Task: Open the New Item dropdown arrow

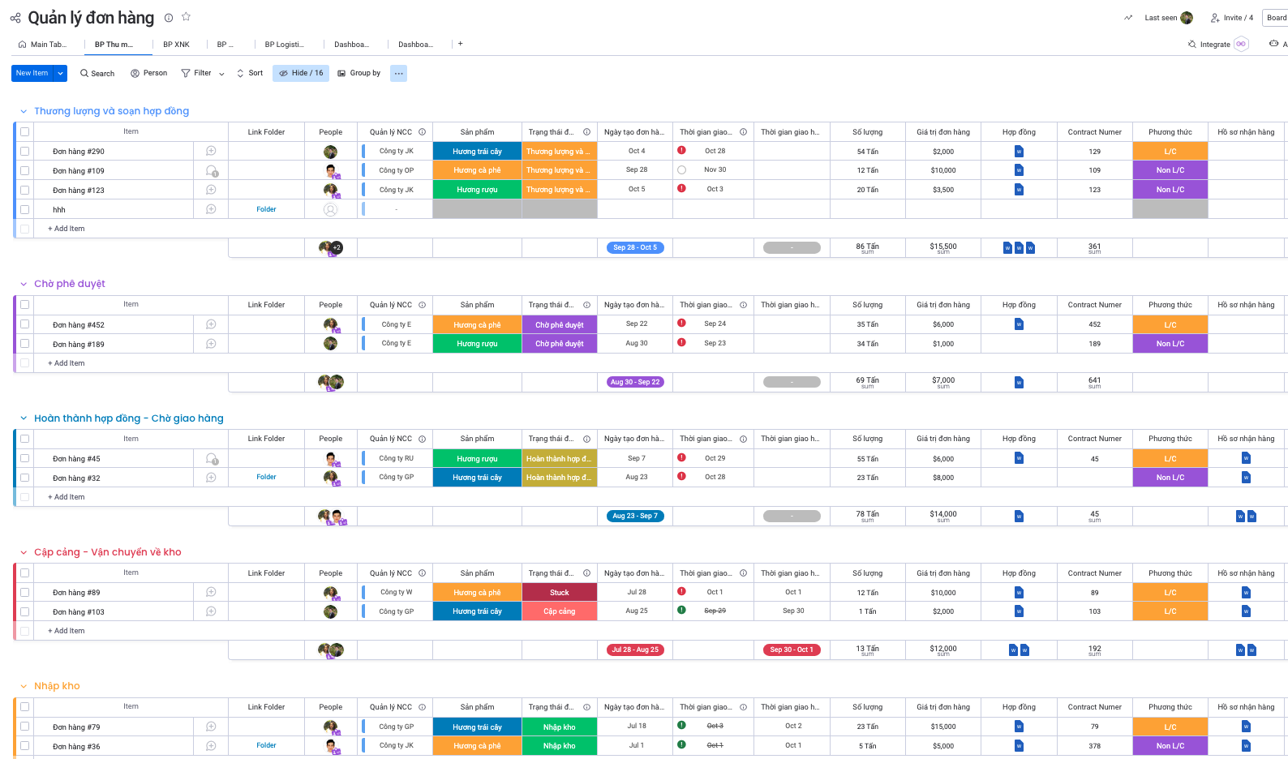Action: [60, 74]
